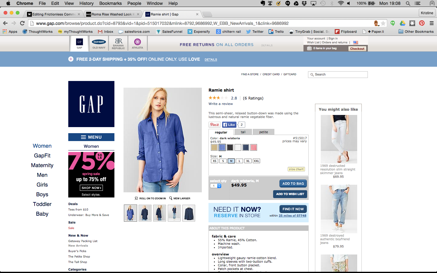Image resolution: width=437 pixels, height=273 pixels.
Task: Switch to the Athleta store
Action: pos(137,43)
